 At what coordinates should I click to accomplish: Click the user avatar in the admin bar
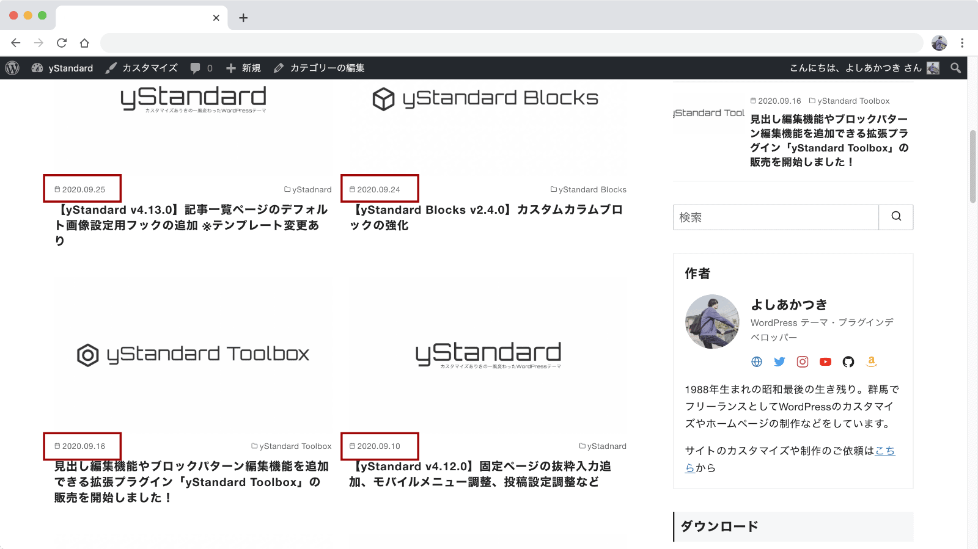[933, 68]
